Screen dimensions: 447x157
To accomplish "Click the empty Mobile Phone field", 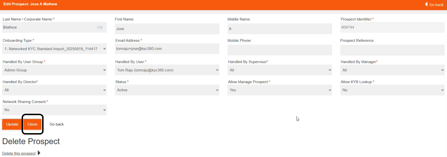I will (x=280, y=50).
